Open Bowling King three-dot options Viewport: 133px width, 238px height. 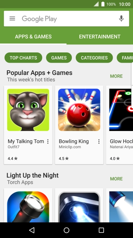click(99, 142)
